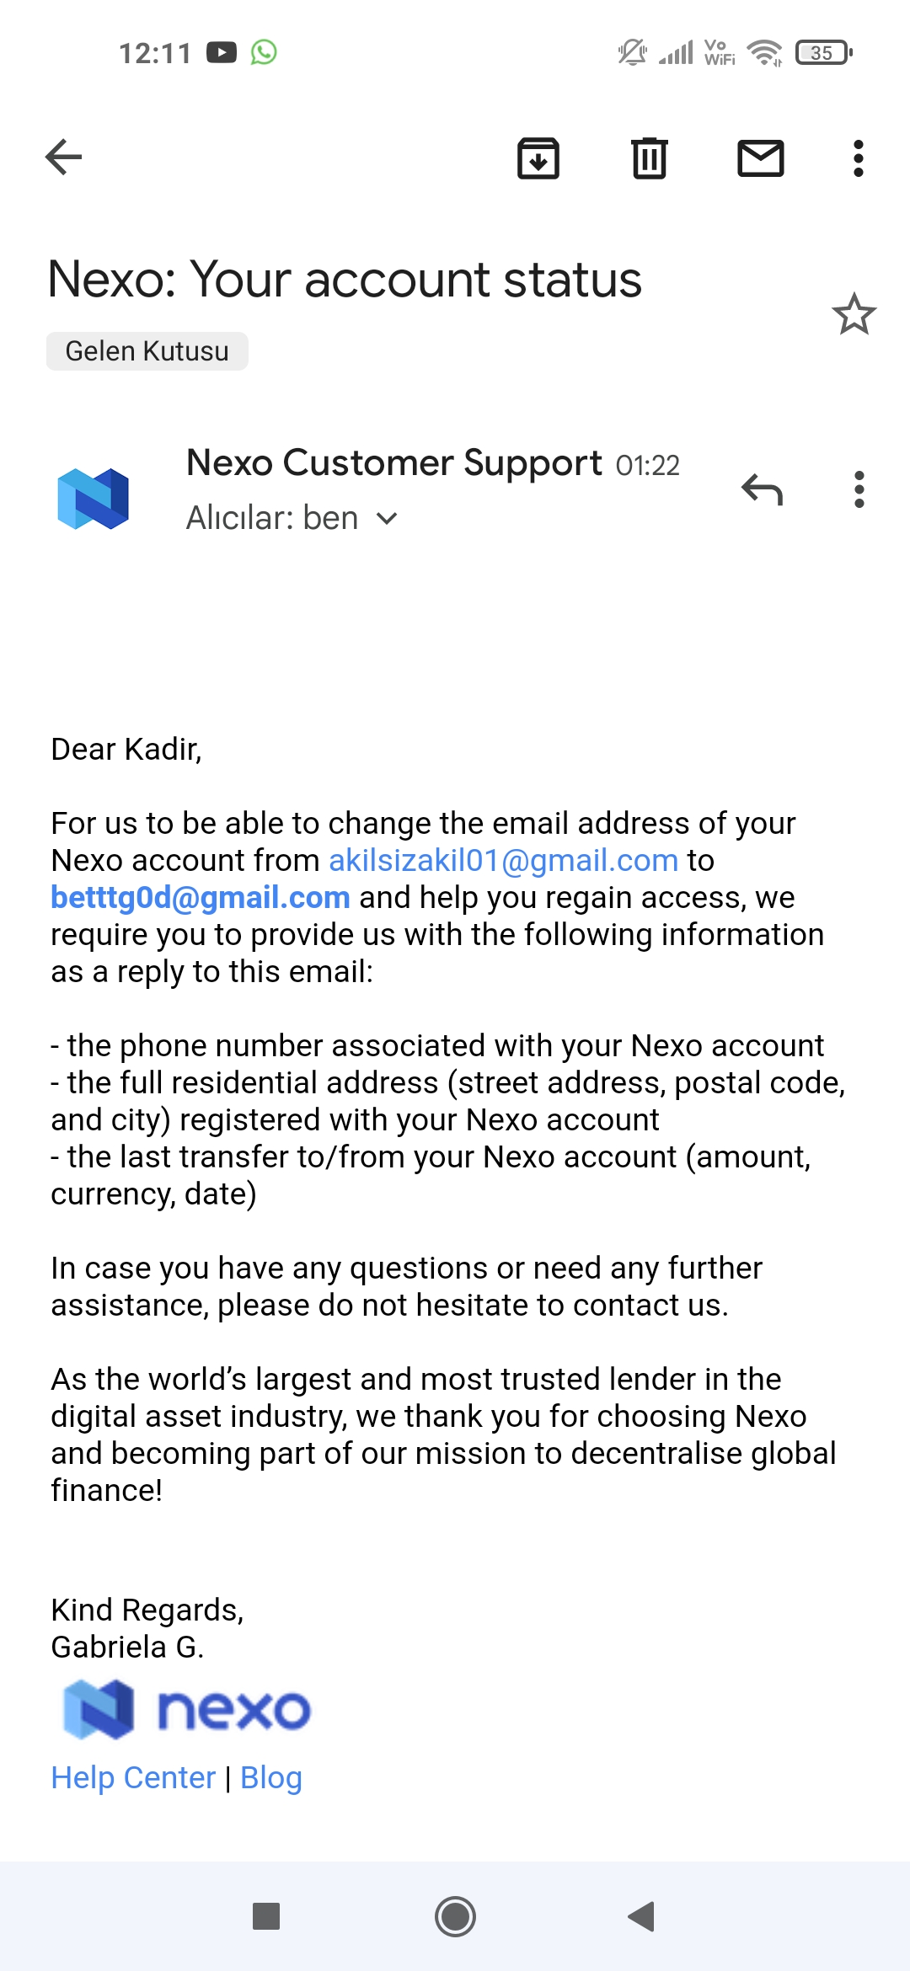Tap the Android recent apps square button
910x1971 pixels.
point(266,1916)
